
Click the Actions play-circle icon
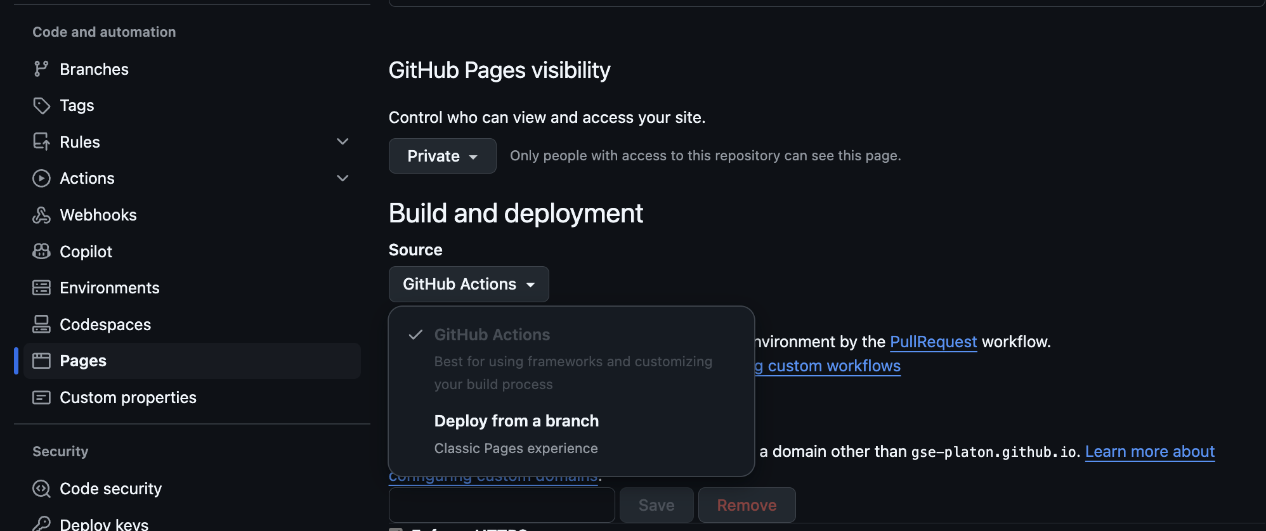click(41, 178)
